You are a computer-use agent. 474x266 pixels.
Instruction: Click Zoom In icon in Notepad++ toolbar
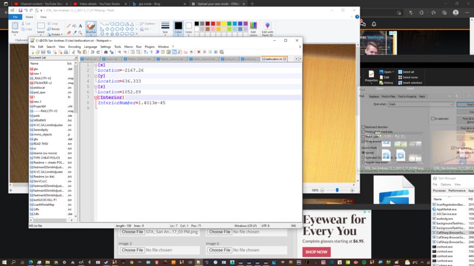click(x=119, y=52)
